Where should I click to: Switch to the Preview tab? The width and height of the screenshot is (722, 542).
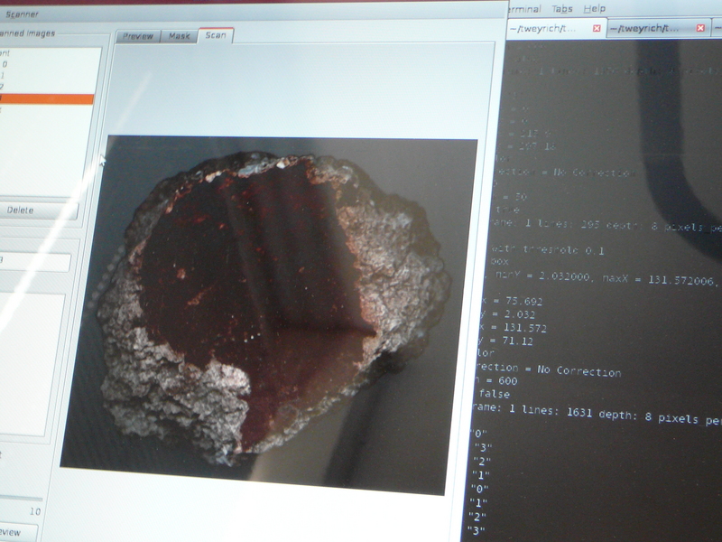(x=138, y=36)
